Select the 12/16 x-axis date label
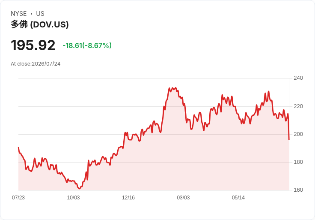This screenshot has width=315, height=220. pos(128,198)
